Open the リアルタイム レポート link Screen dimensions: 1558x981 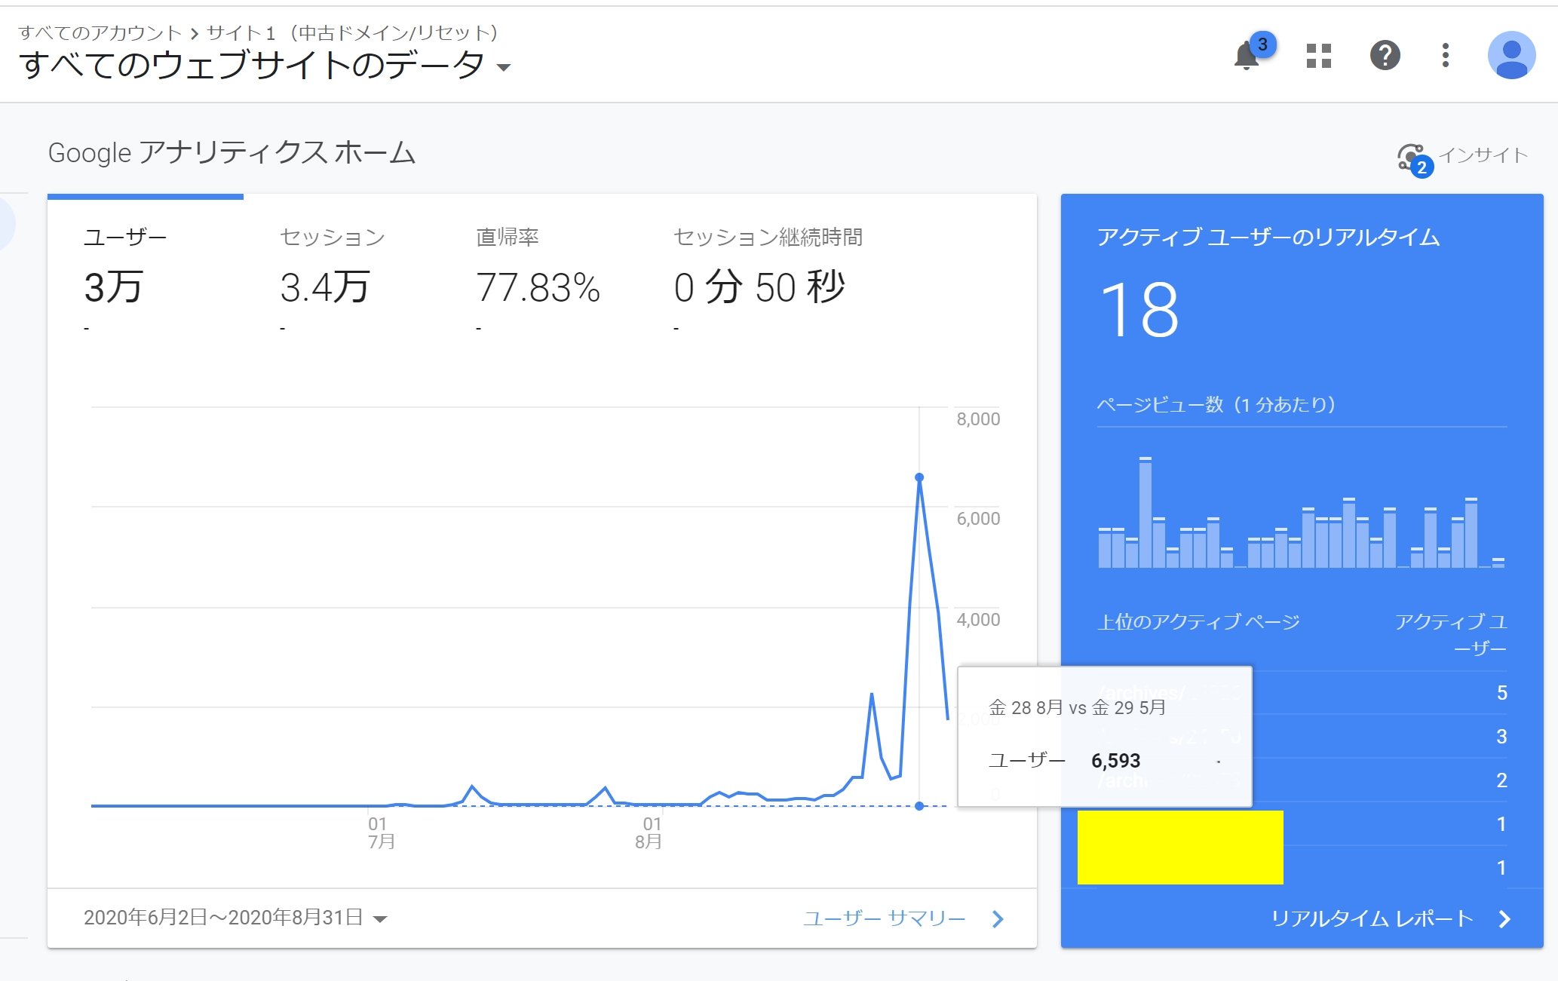(x=1371, y=918)
